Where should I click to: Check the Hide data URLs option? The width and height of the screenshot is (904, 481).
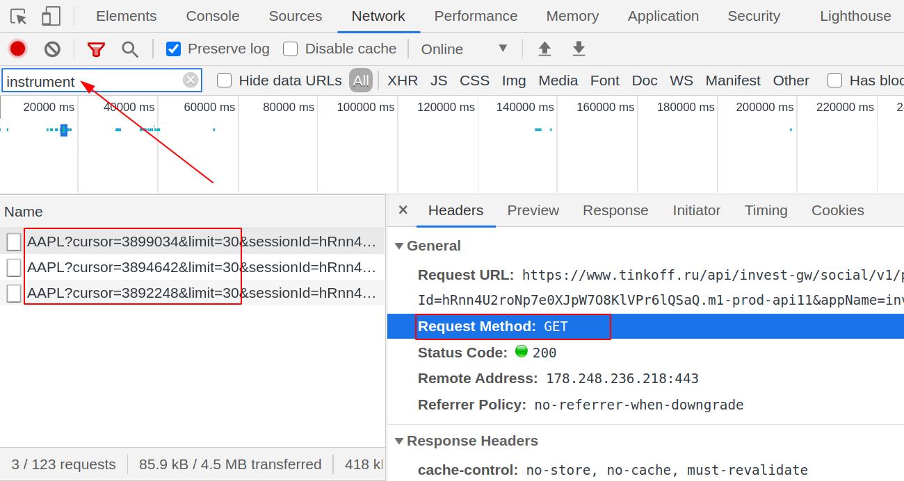pyautogui.click(x=224, y=81)
